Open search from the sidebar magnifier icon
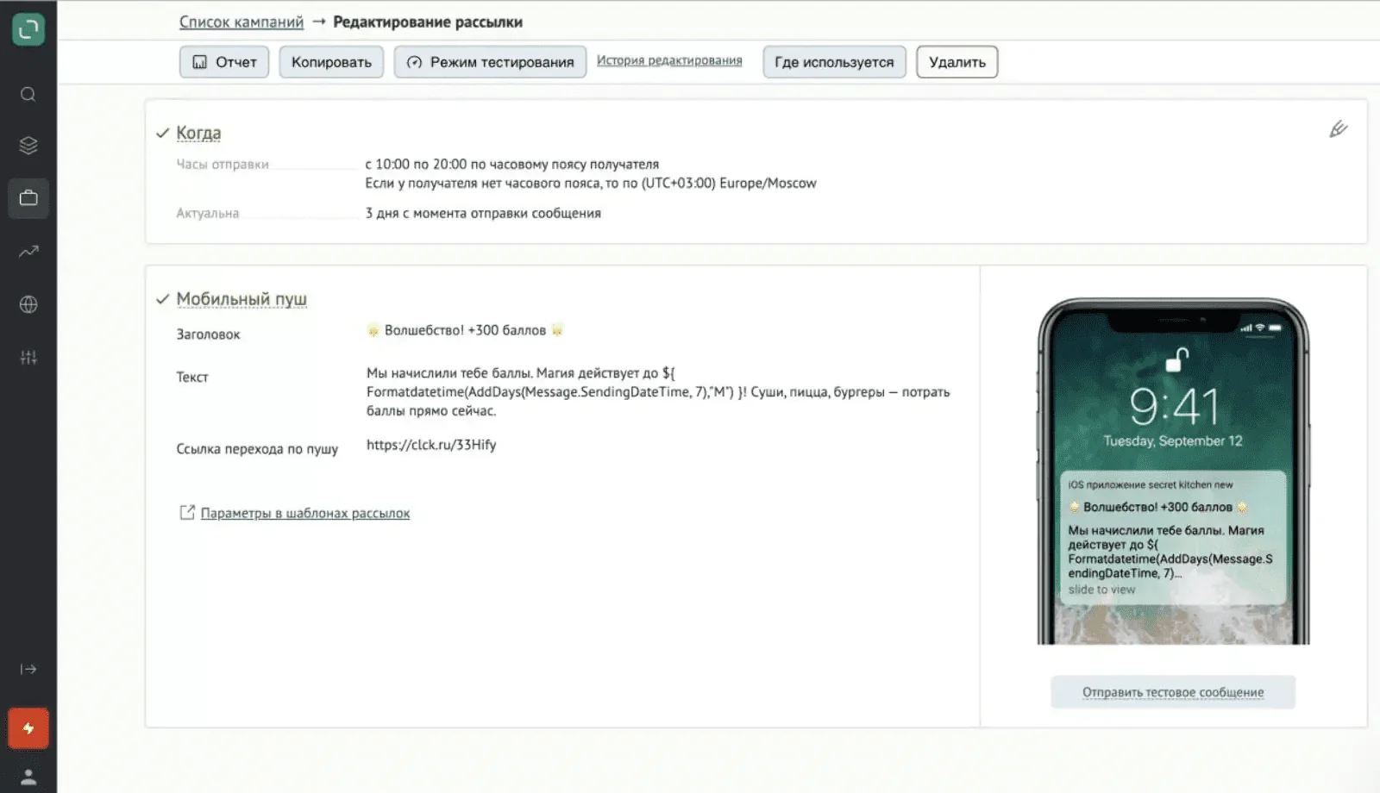This screenshot has height=793, width=1380. tap(28, 95)
